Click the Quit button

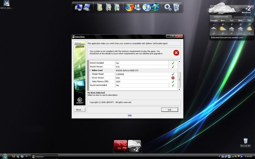(170, 110)
